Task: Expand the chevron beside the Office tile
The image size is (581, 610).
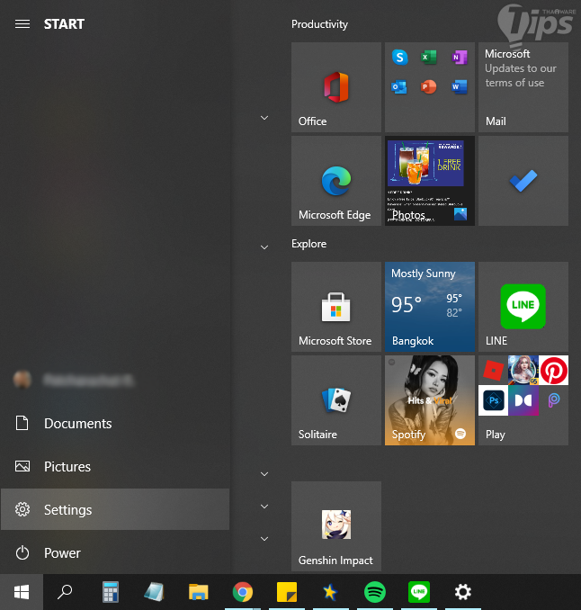Action: pos(264,118)
